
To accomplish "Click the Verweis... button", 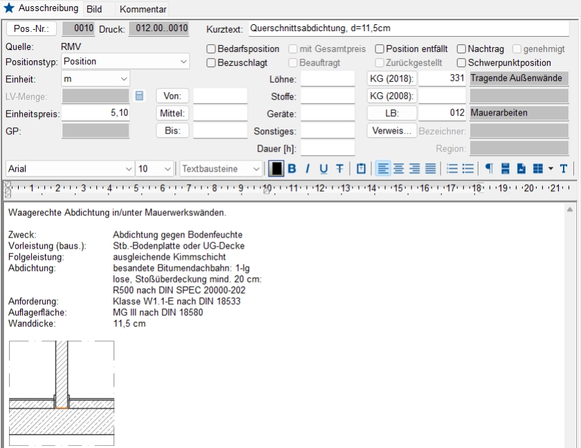I will 391,131.
